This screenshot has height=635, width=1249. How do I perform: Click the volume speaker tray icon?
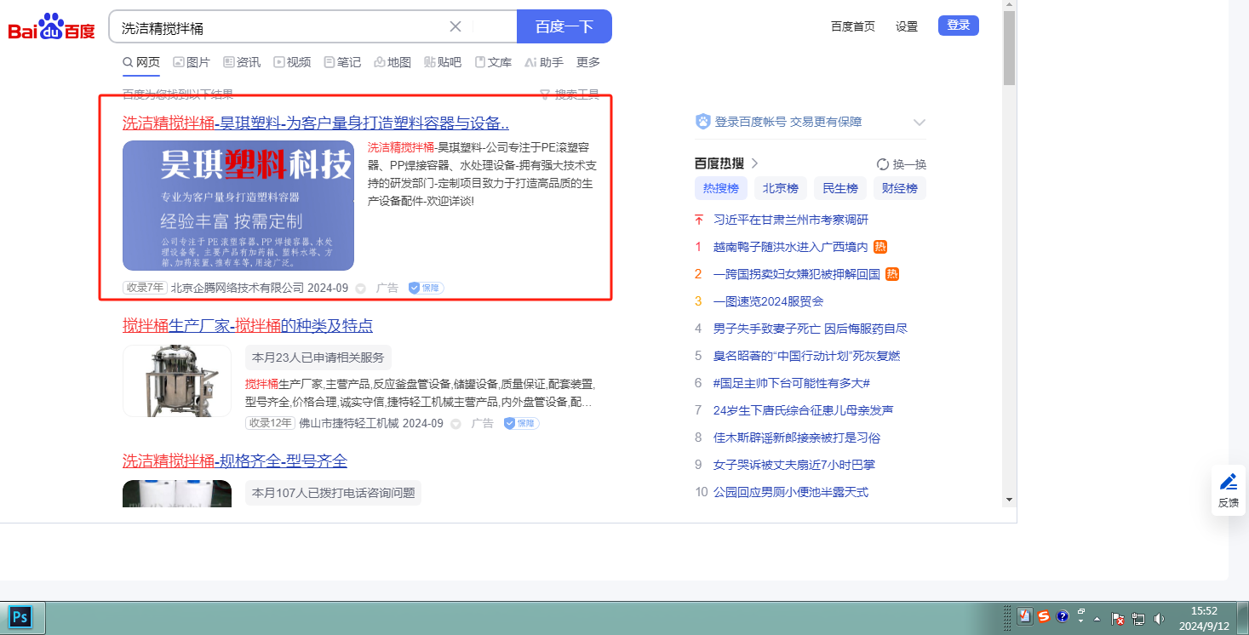tap(1159, 618)
